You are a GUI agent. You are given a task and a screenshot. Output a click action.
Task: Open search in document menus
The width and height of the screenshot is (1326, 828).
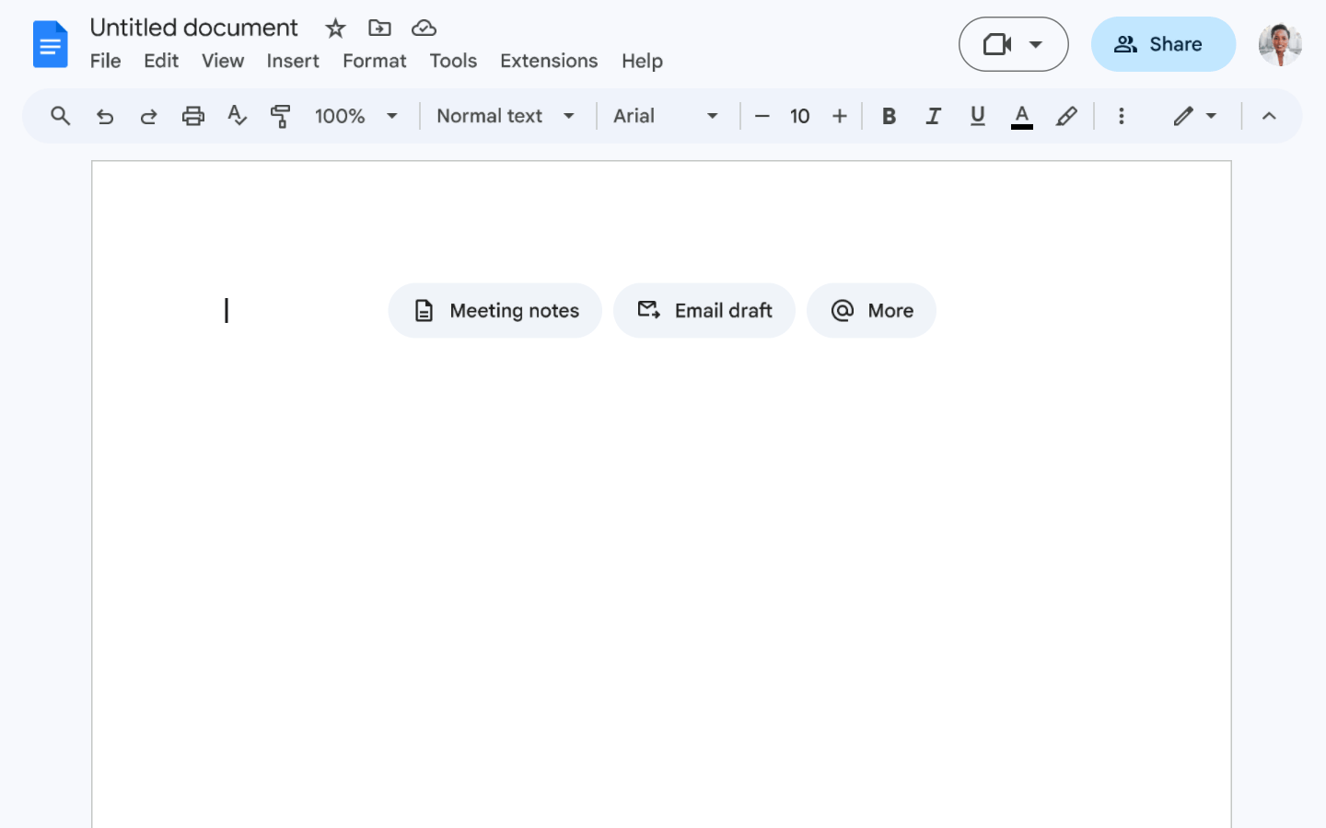[60, 116]
